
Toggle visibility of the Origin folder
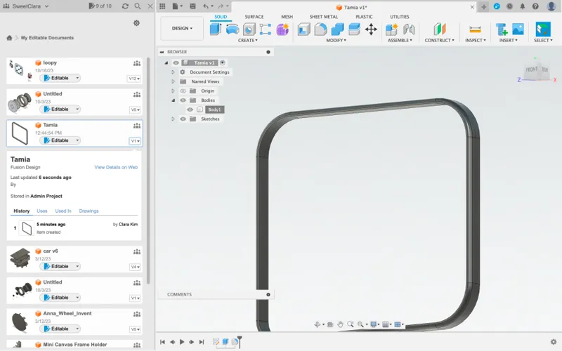pos(183,91)
